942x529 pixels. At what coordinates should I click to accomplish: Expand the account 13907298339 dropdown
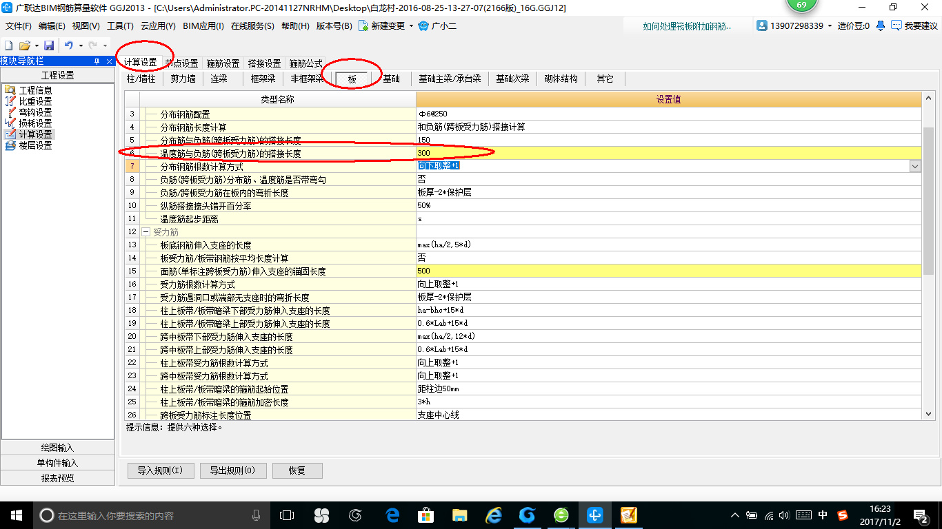pyautogui.click(x=830, y=26)
